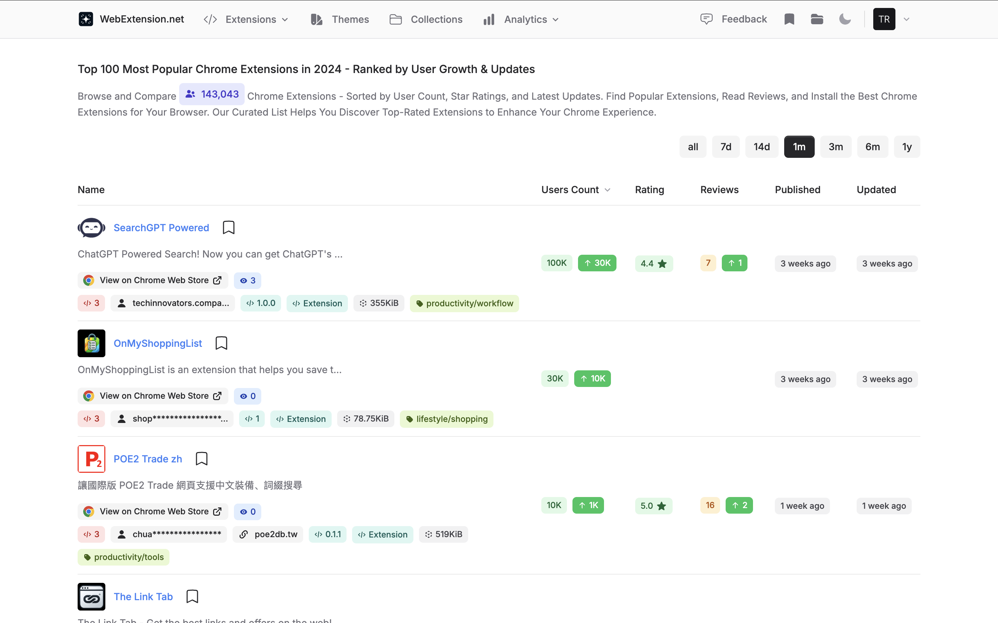
Task: Select the 1y time range filter
Action: click(x=907, y=147)
